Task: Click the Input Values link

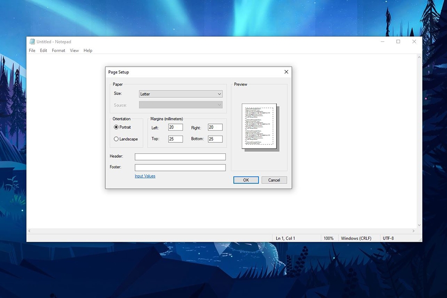Action: point(144,176)
